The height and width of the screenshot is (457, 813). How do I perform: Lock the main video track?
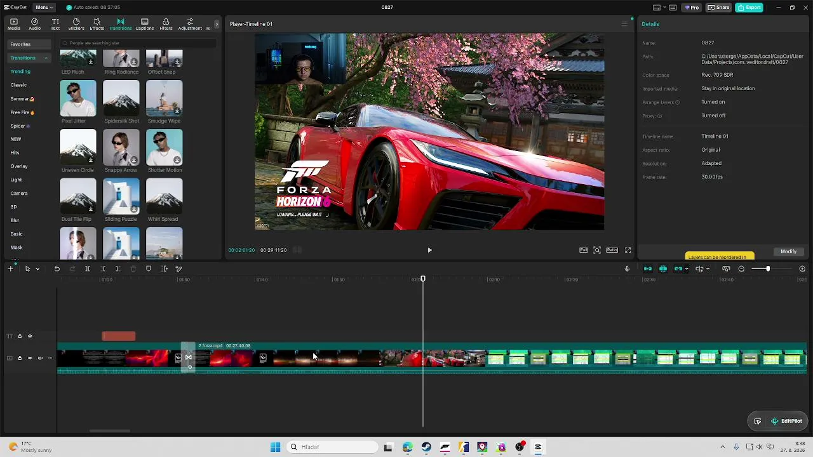coord(20,358)
